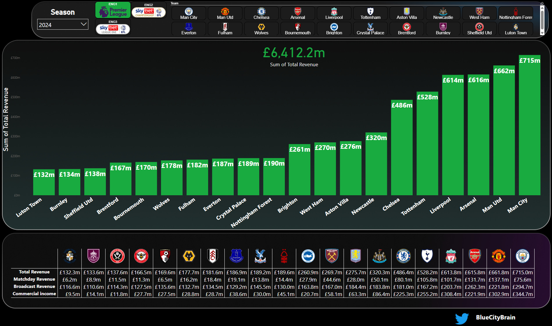Click the Crystal Palace crest in table
The height and width of the screenshot is (326, 552).
(x=260, y=256)
